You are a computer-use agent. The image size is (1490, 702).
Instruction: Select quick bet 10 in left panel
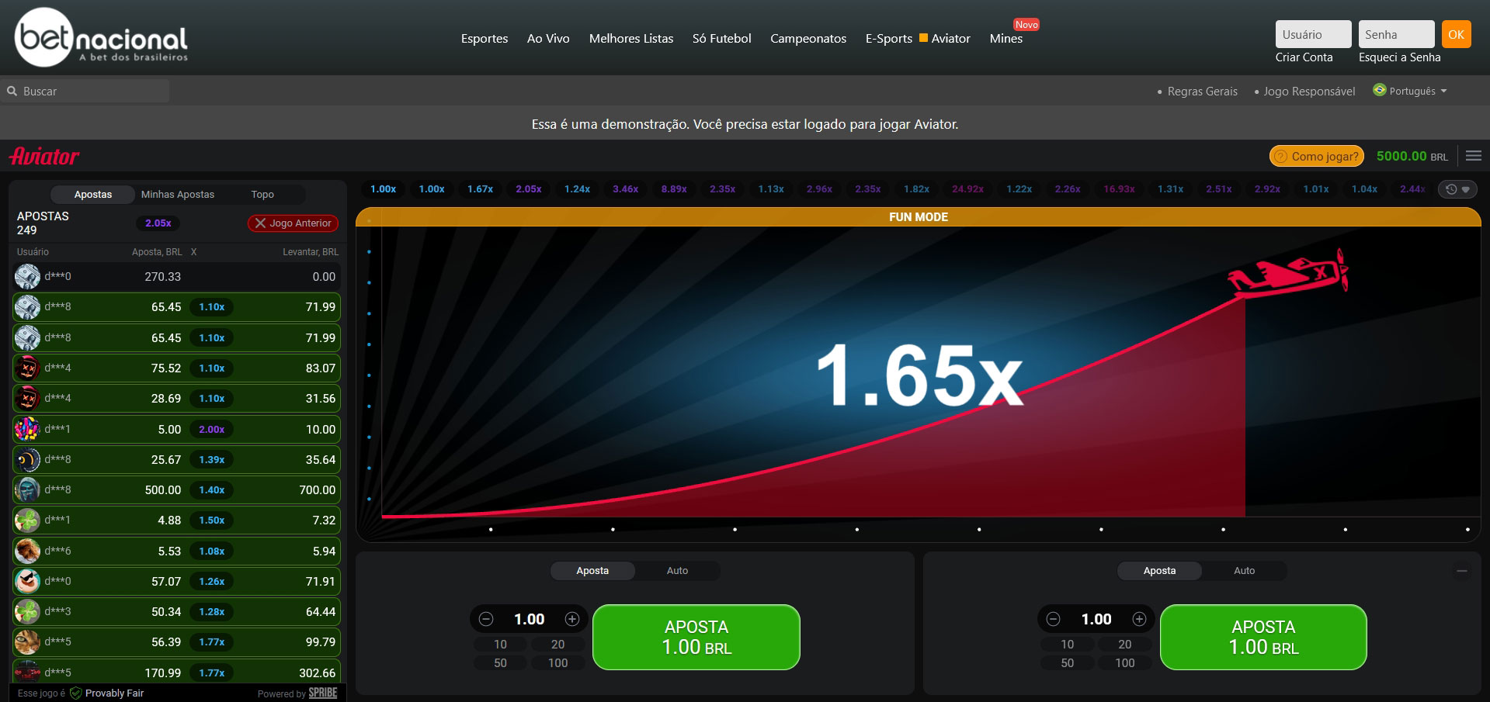tap(500, 644)
